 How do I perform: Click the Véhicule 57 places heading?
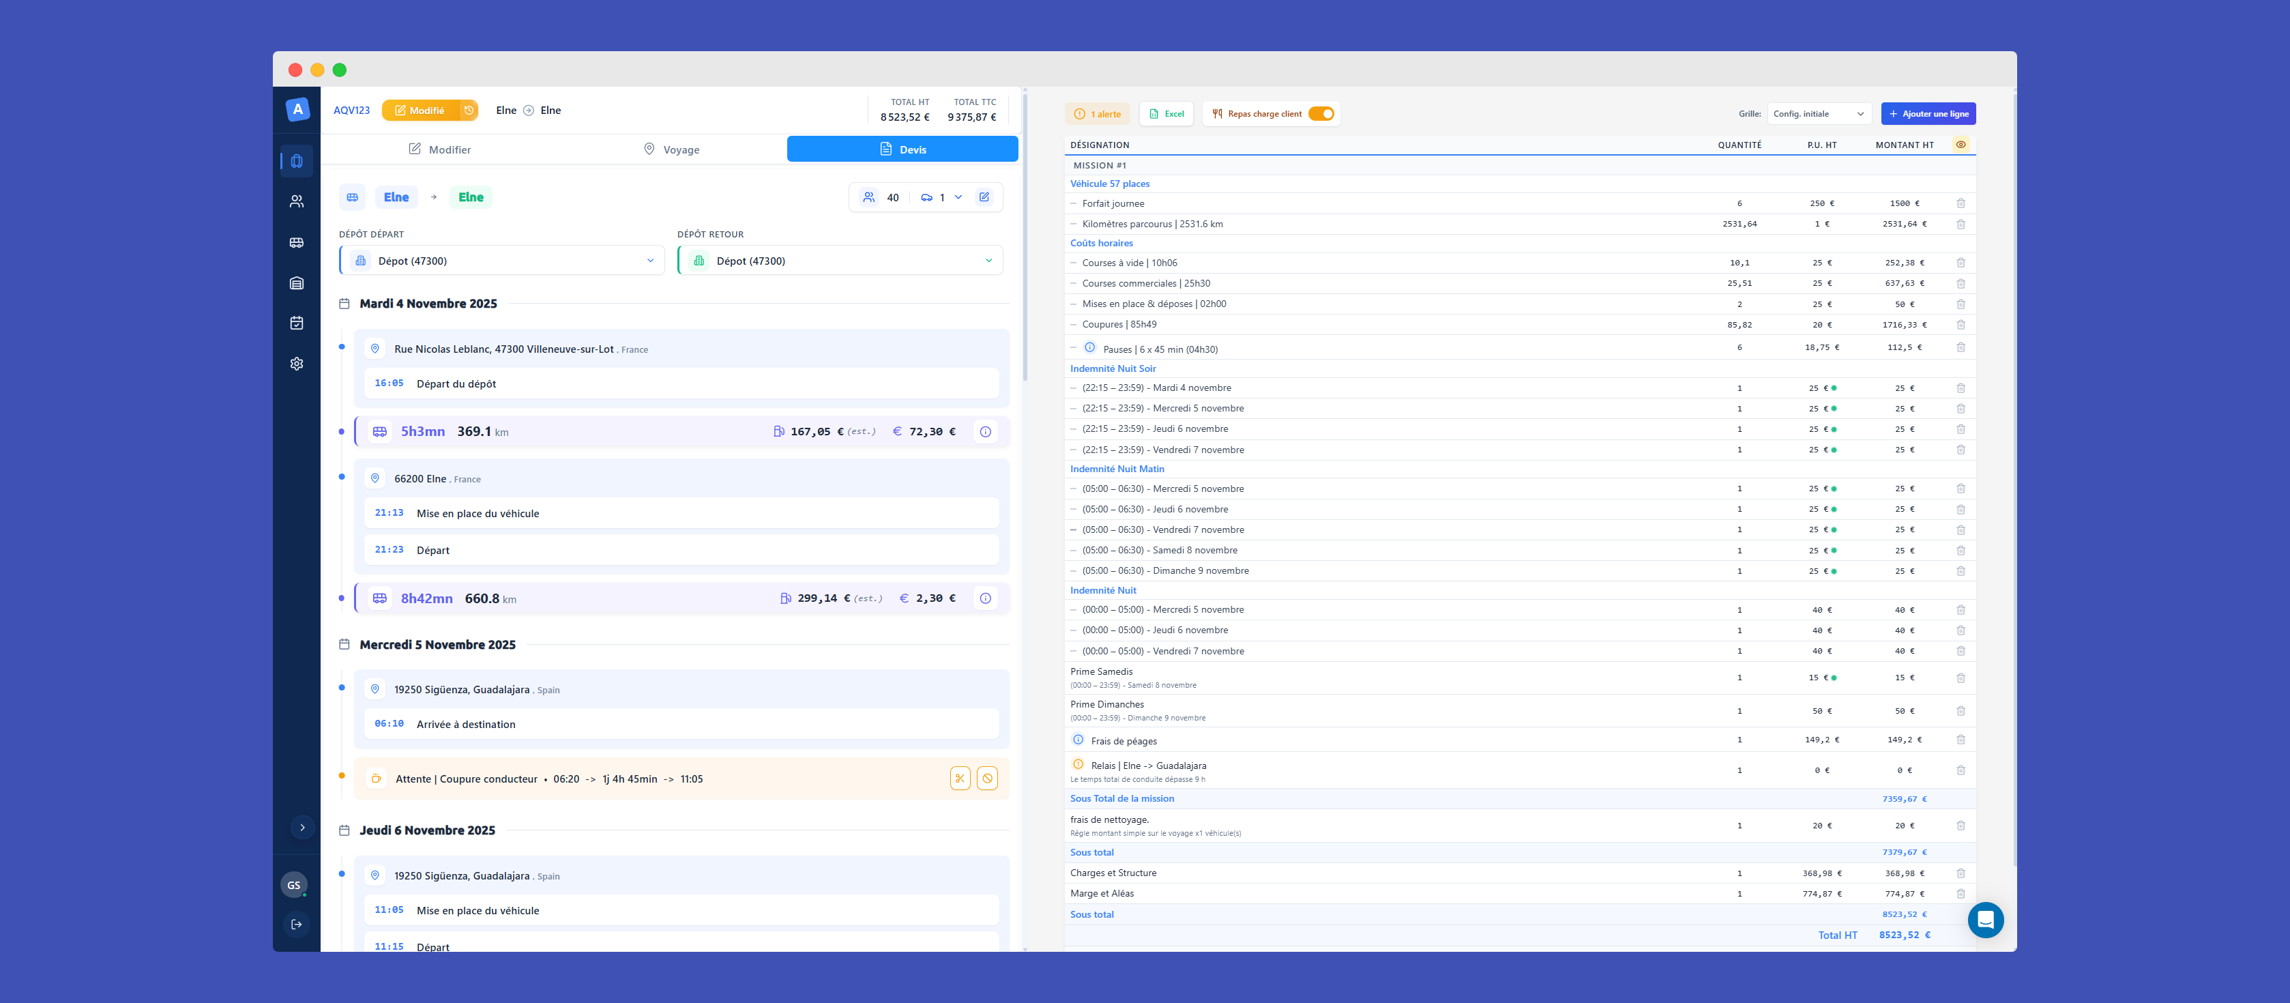click(1109, 184)
